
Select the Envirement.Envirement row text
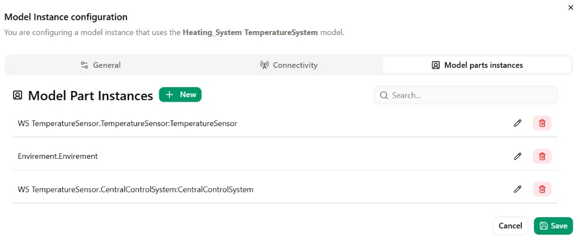[58, 156]
